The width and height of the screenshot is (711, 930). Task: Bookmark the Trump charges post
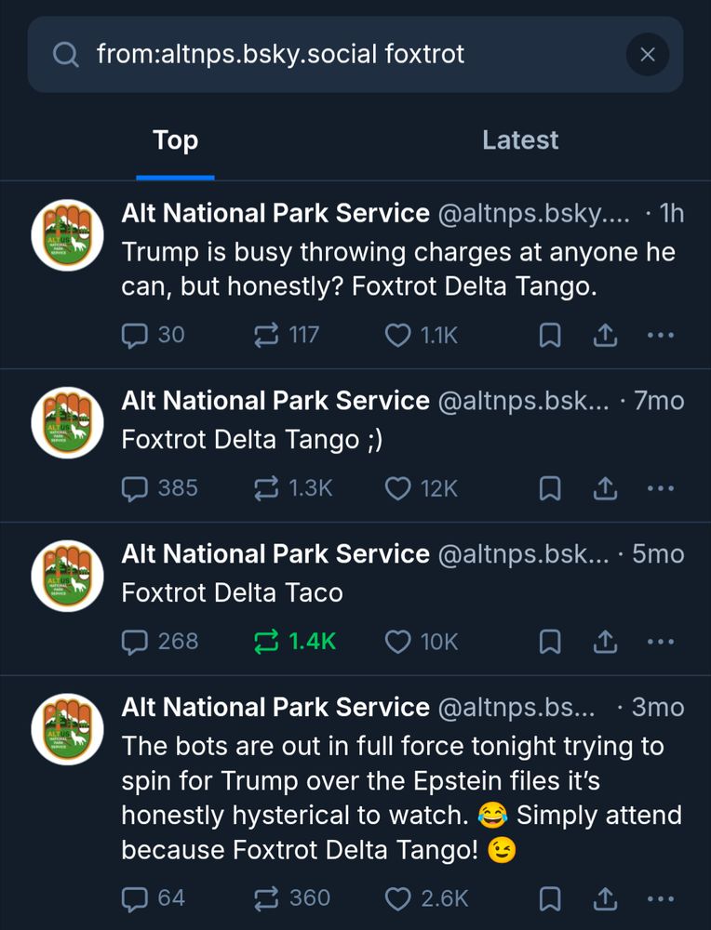click(549, 335)
